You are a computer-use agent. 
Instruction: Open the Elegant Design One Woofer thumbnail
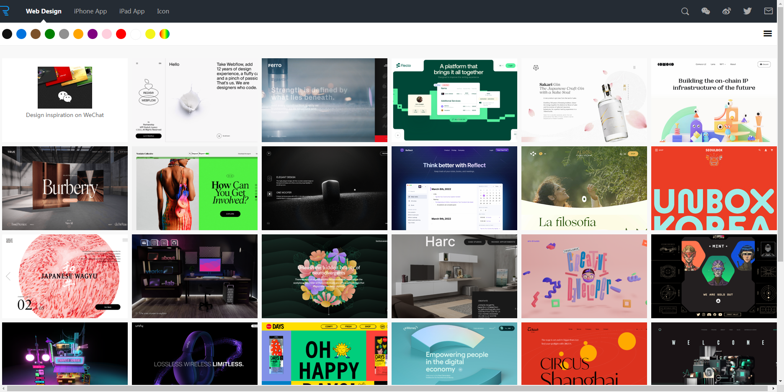point(325,188)
